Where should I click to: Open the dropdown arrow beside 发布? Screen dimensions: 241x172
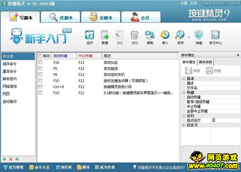coord(189,37)
